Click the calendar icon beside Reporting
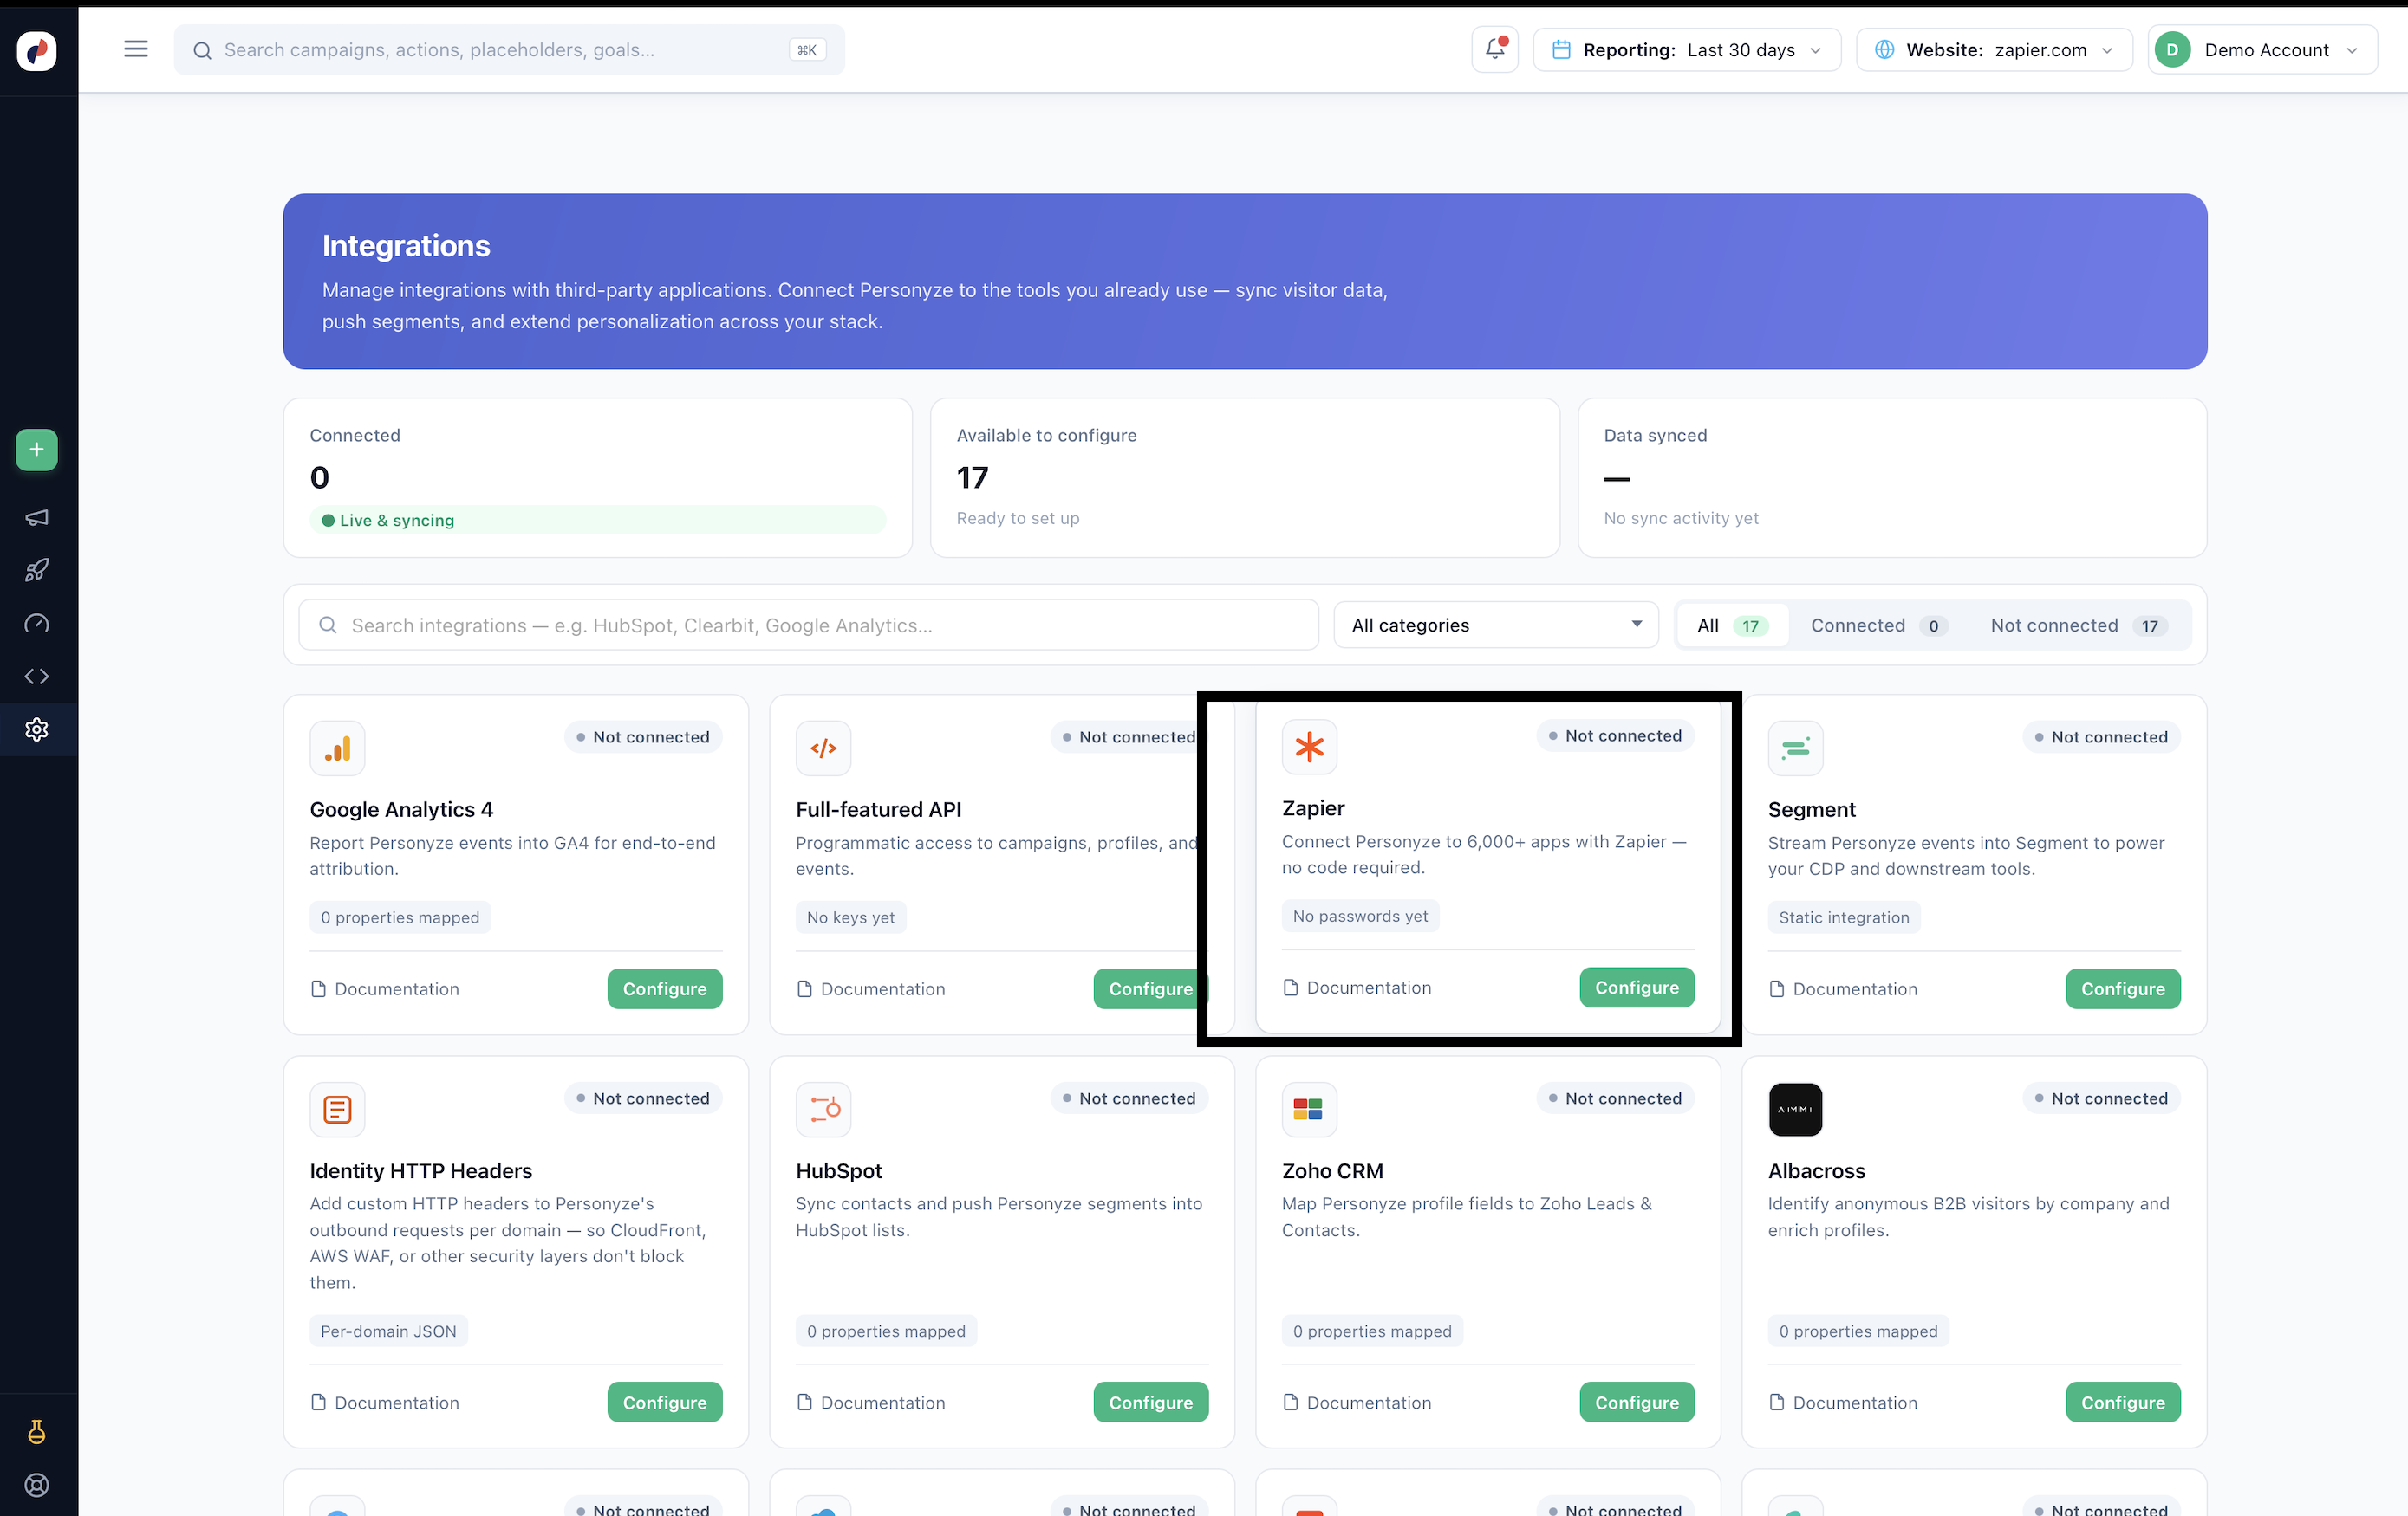 (x=1561, y=50)
